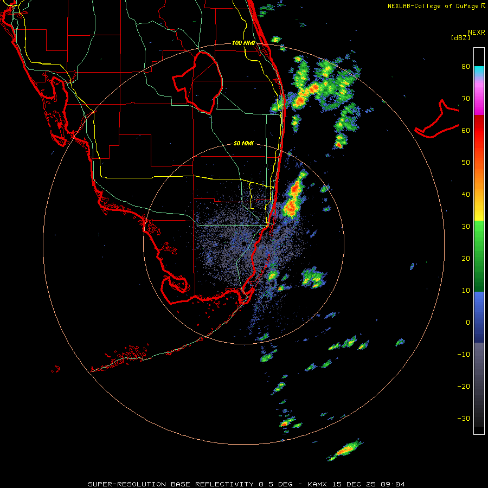Click the -10 dBZ value on the legend
The image size is (488, 488).
click(464, 355)
